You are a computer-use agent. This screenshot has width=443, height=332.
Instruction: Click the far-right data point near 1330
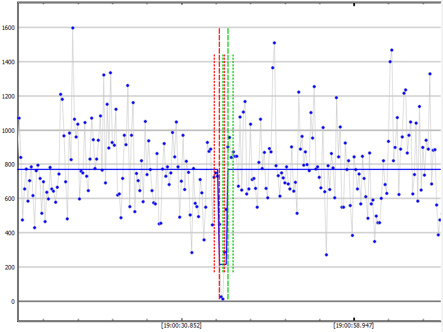pos(430,74)
